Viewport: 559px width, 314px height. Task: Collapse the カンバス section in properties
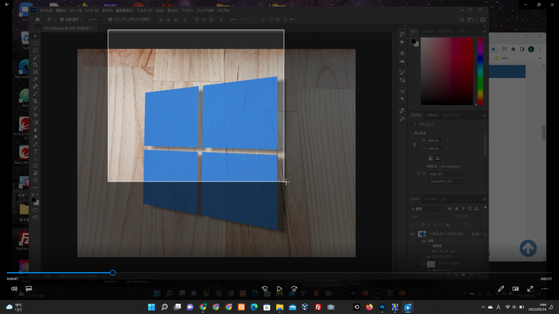[412, 133]
